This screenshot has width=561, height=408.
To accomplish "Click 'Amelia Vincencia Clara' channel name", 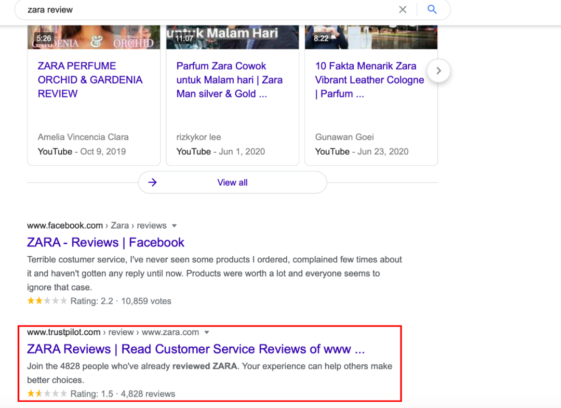I will [83, 137].
